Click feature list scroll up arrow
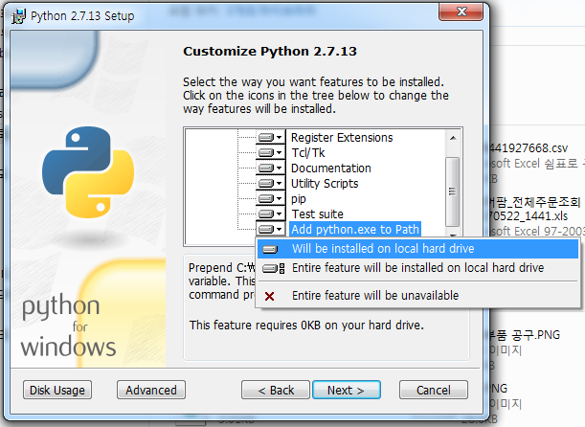The width and height of the screenshot is (585, 427). click(x=453, y=138)
